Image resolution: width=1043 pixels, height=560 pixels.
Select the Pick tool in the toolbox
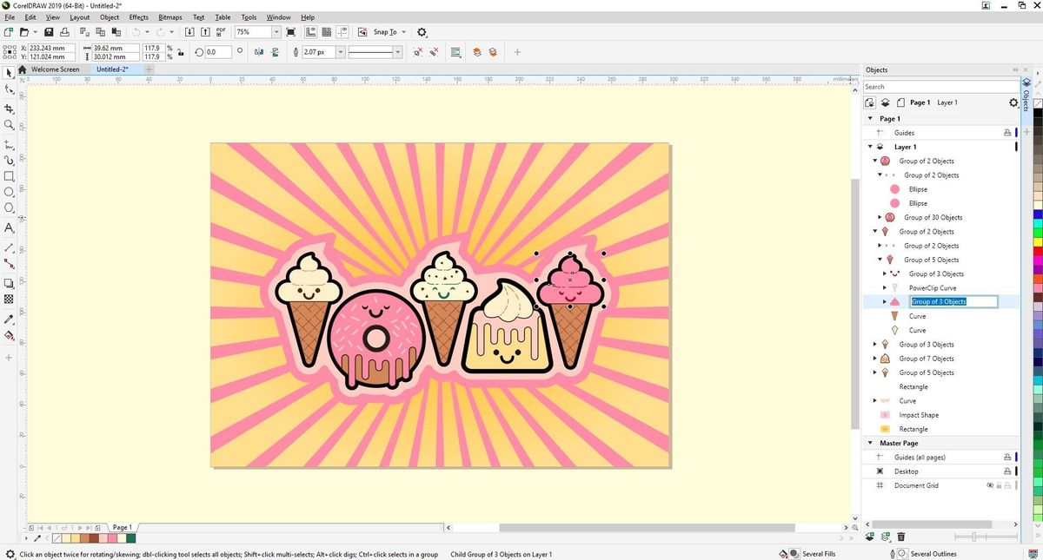9,72
